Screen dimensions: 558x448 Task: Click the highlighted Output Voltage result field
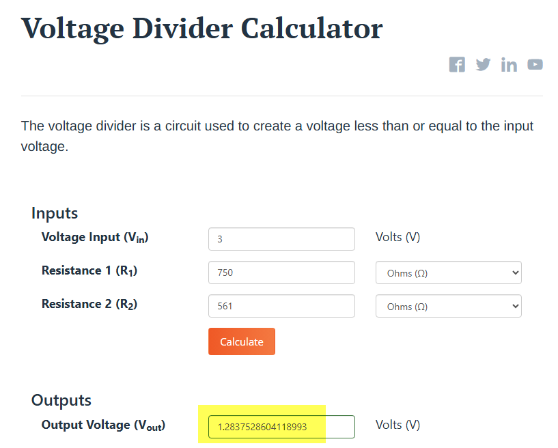click(281, 427)
